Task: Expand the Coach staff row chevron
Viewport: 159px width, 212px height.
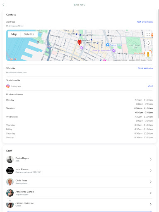Action: point(151,204)
